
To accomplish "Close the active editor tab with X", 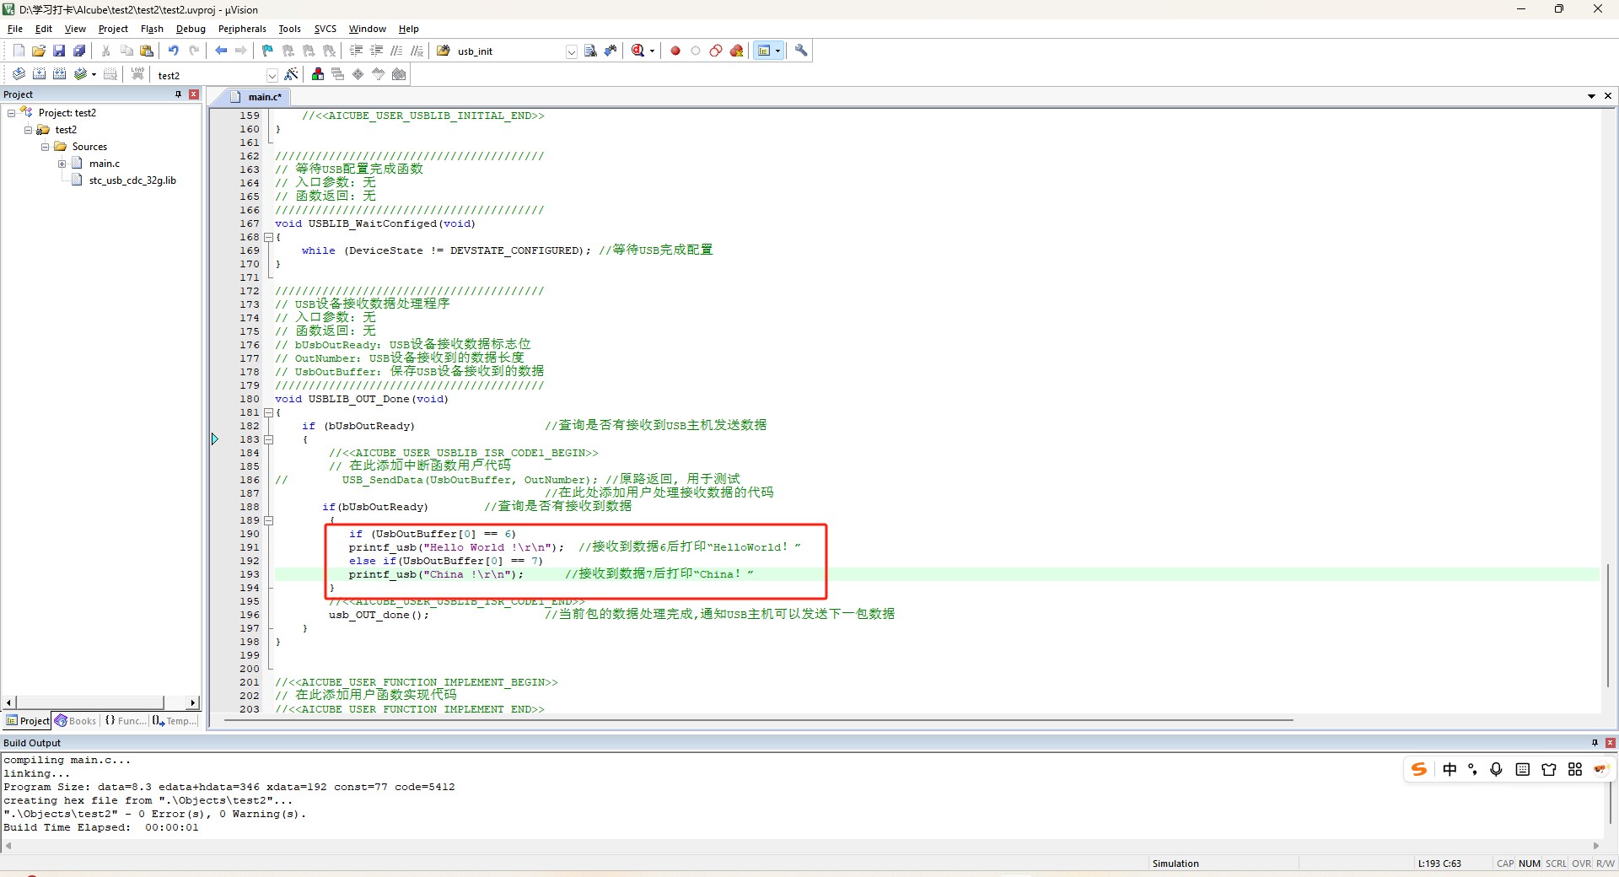I will pos(1608,96).
